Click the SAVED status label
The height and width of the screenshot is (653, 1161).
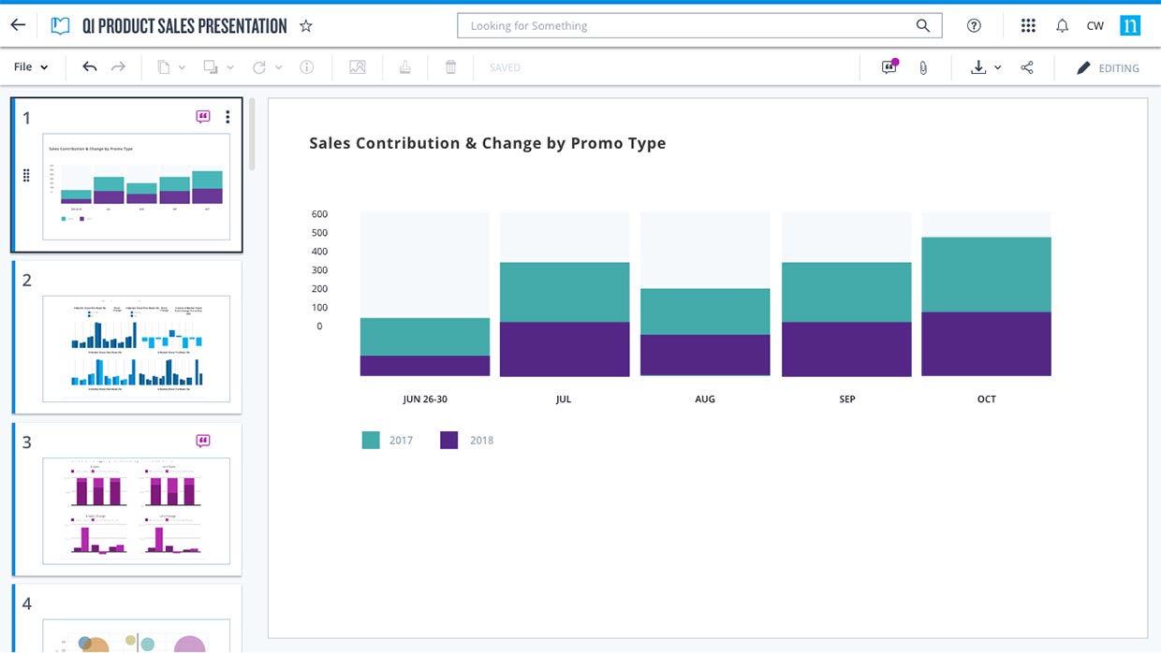click(x=505, y=67)
